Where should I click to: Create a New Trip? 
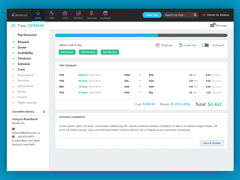click(152, 14)
